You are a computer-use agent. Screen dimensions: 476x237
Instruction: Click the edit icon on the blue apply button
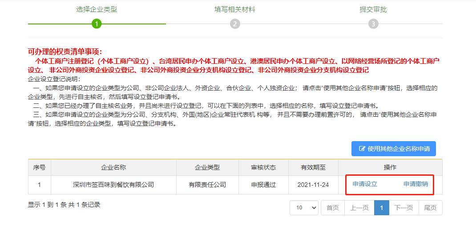[x=362, y=149]
